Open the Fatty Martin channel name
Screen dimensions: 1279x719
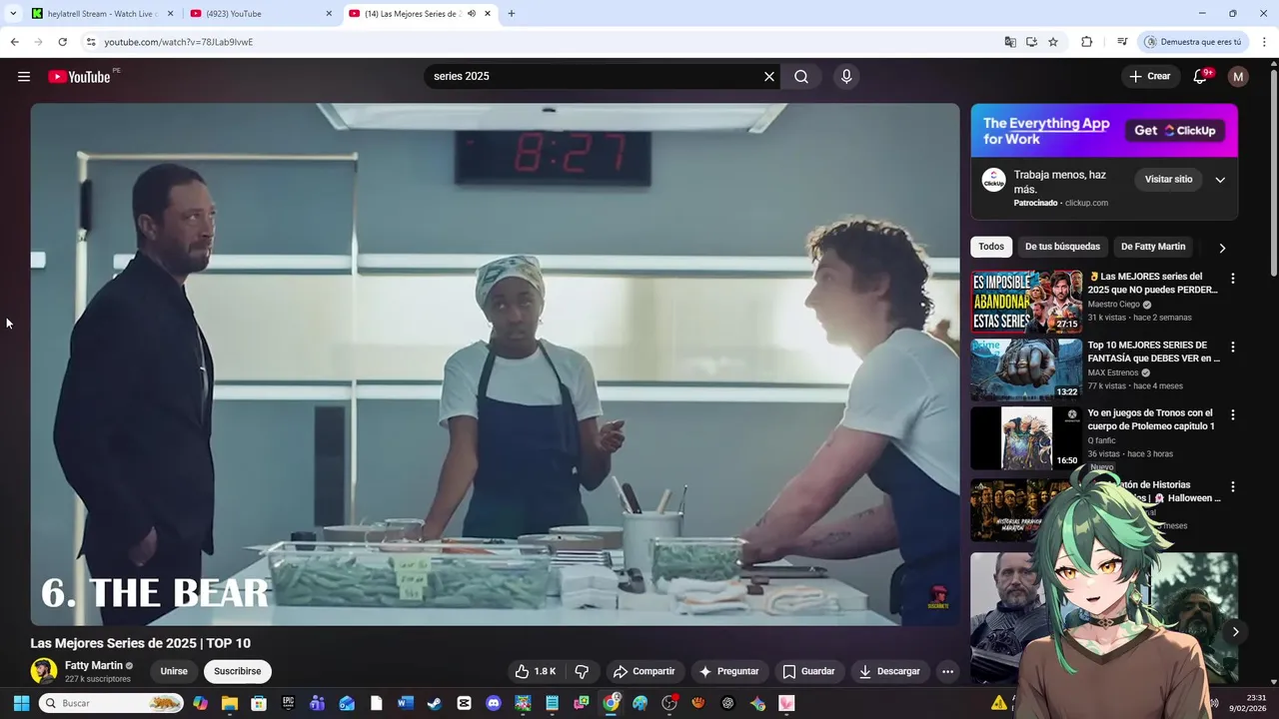pos(94,666)
